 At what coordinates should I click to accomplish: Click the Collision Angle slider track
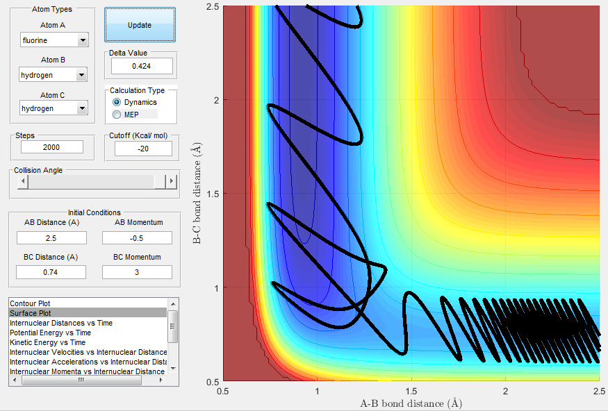(x=91, y=181)
